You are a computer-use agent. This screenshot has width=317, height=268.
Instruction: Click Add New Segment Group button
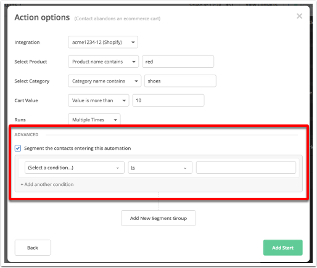tap(158, 218)
